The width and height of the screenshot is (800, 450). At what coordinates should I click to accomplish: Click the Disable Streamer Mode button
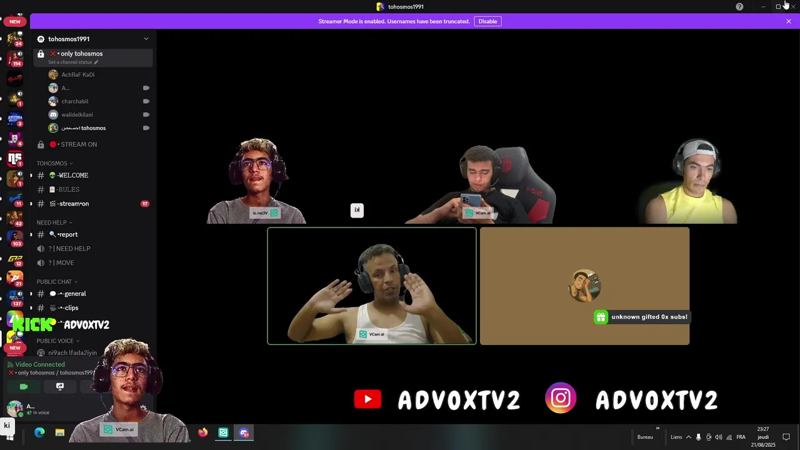point(487,21)
